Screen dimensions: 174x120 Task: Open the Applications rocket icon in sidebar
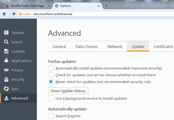point(6,61)
